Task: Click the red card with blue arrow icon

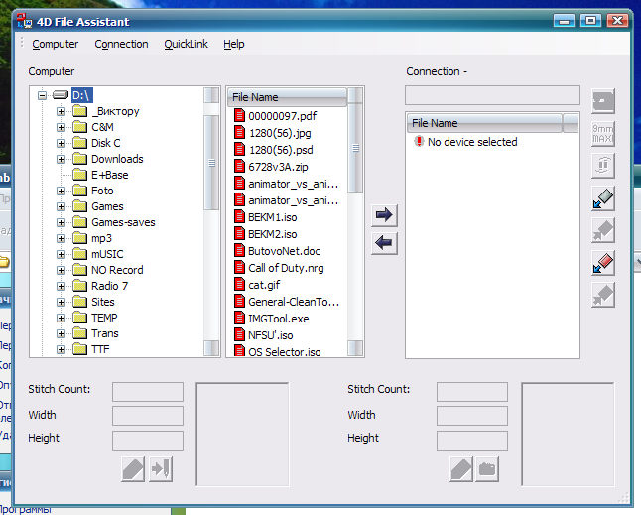Action: (602, 263)
